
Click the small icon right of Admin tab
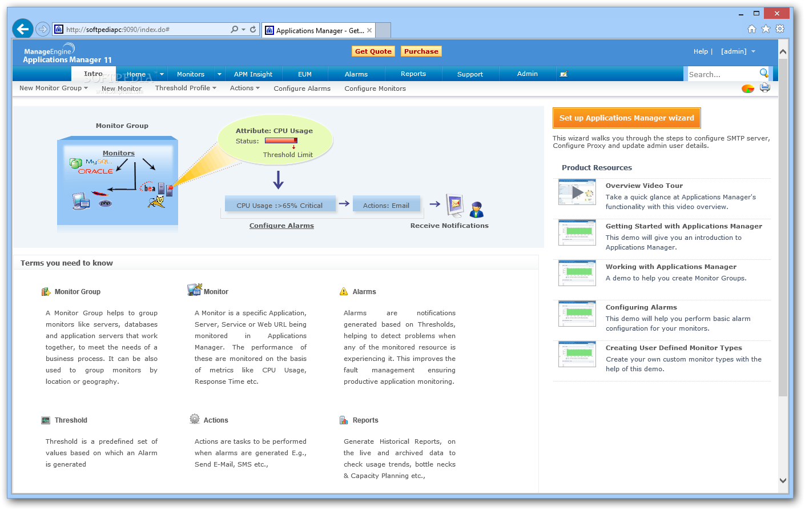tap(563, 74)
